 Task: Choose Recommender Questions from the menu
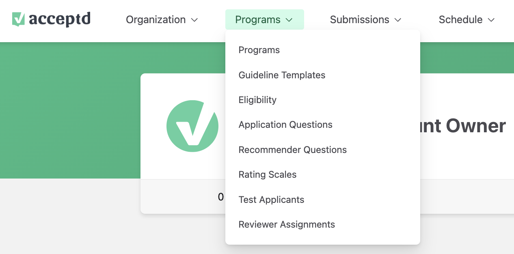292,150
